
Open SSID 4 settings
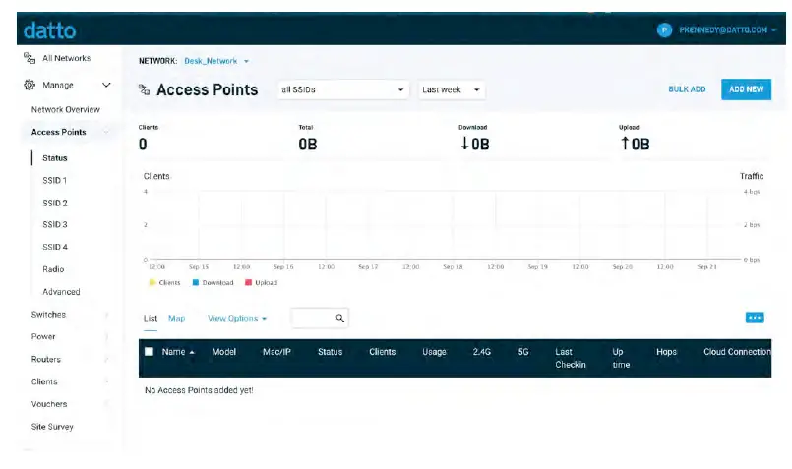coord(54,247)
